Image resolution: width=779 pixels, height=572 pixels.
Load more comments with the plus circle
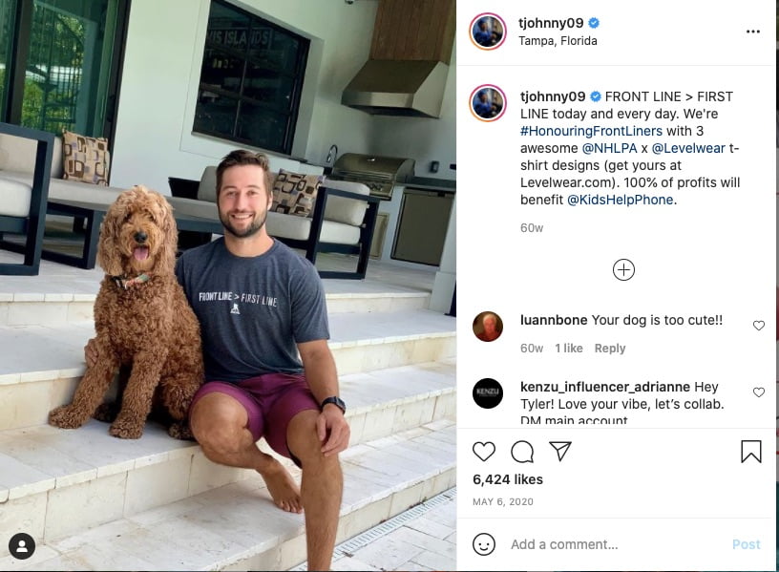click(x=623, y=270)
